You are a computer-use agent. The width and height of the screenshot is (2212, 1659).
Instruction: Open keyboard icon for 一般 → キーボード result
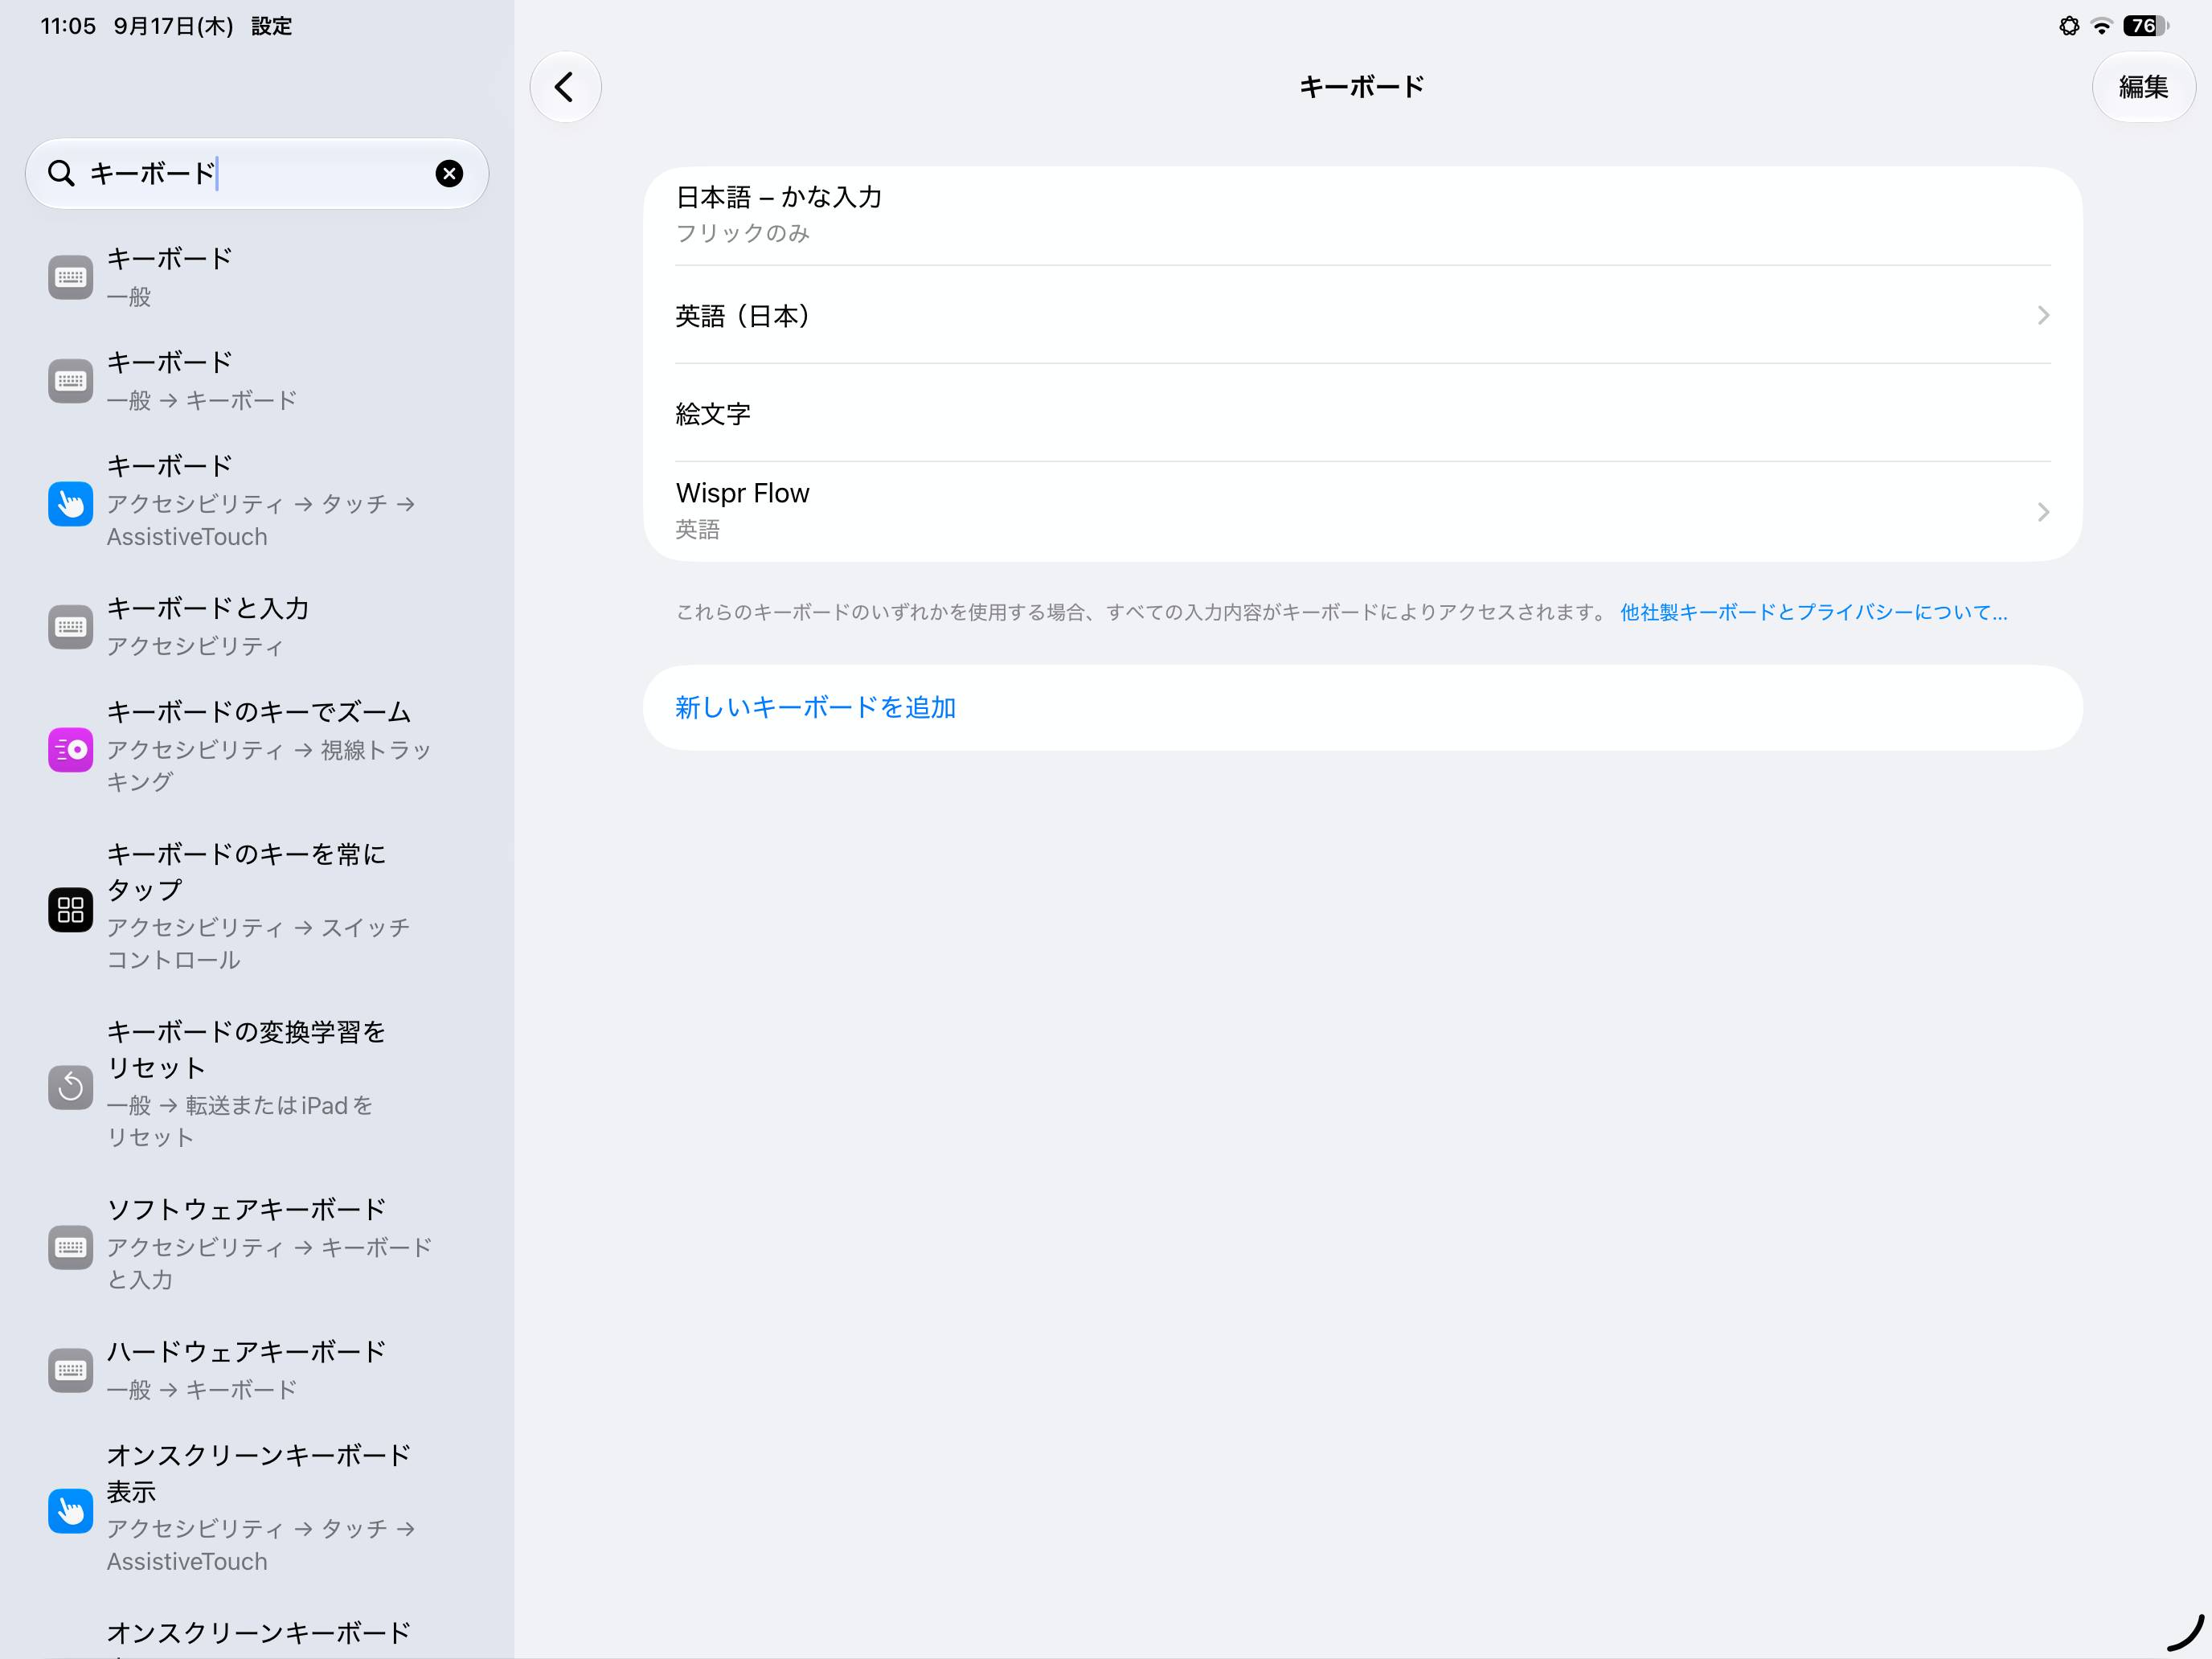[70, 381]
